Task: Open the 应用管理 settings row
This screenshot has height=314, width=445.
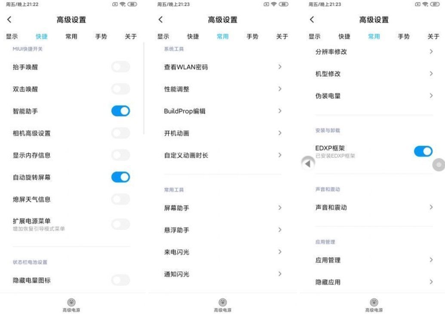Action: coord(374,260)
